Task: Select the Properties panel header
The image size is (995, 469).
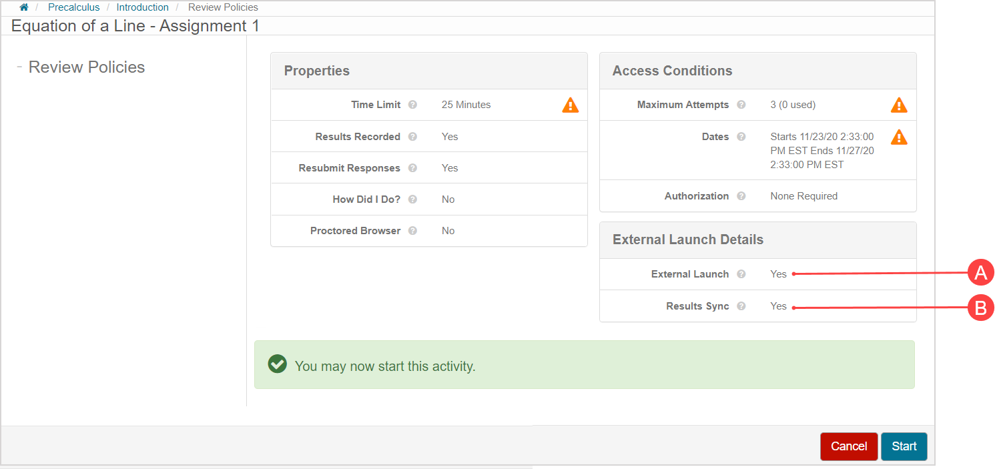Action: click(317, 70)
